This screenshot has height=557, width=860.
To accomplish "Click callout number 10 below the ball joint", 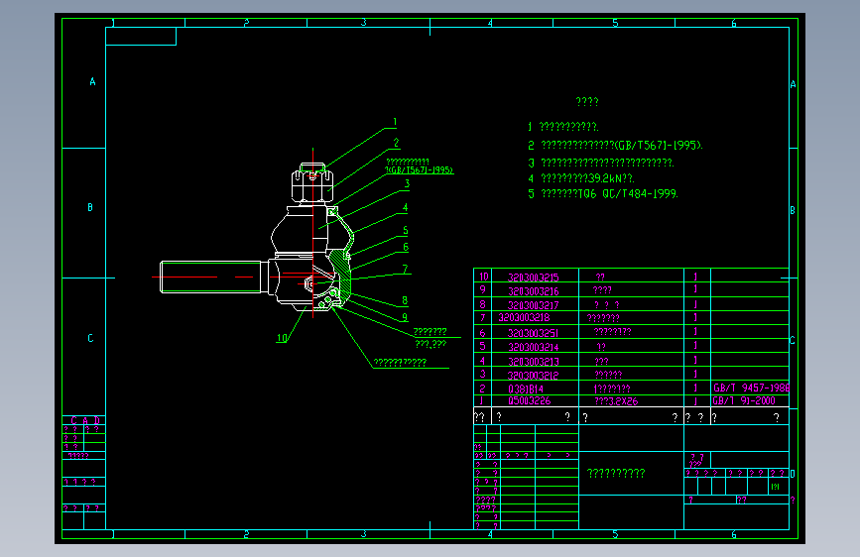I will (x=282, y=338).
